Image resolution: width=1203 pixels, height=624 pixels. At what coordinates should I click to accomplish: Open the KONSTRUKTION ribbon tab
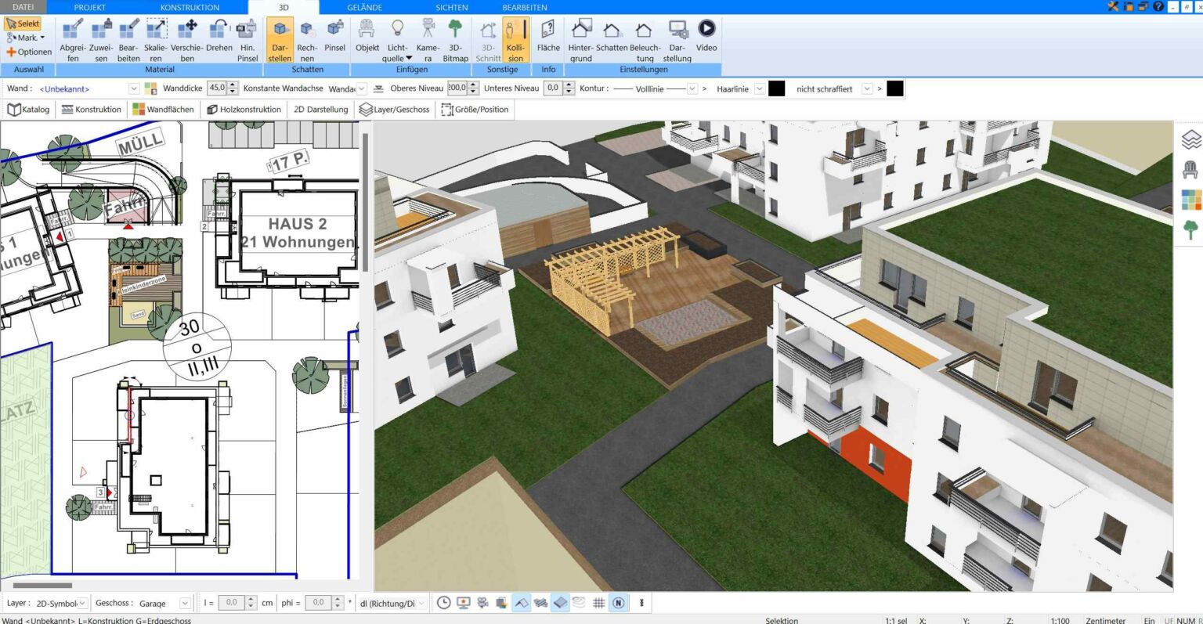click(189, 7)
